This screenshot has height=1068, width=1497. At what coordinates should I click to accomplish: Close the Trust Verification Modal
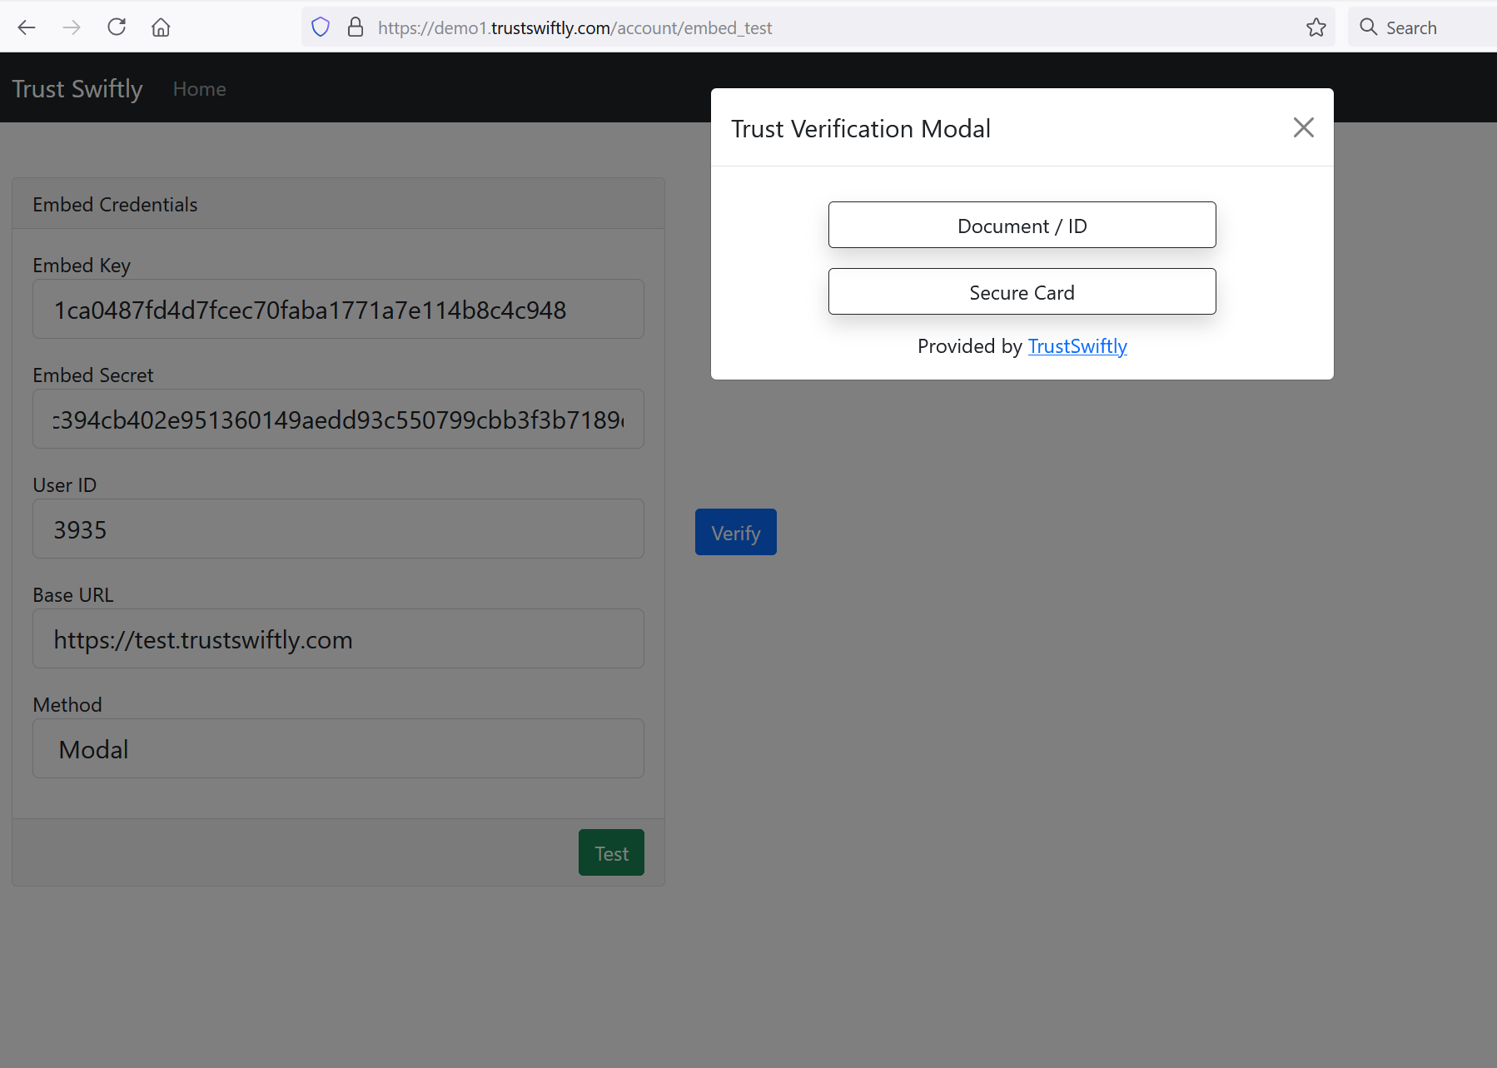click(x=1304, y=127)
